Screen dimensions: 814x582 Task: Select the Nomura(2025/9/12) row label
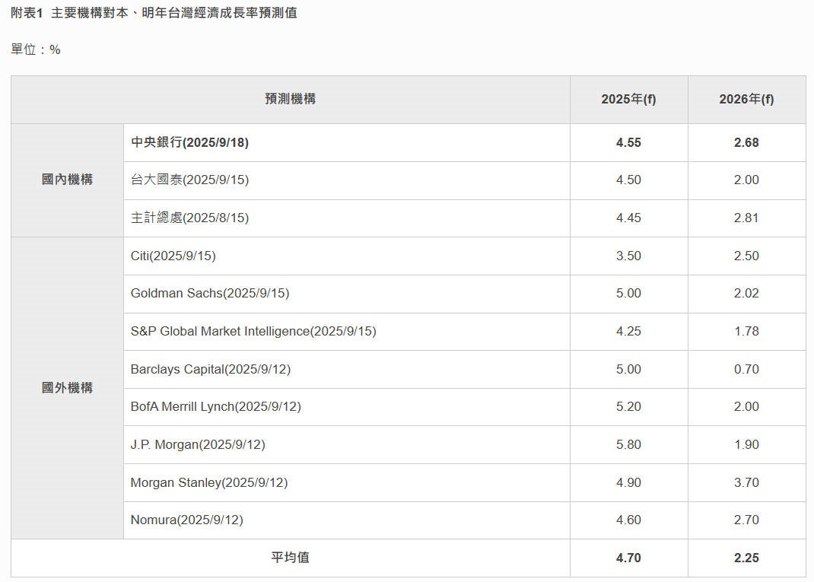[x=186, y=520]
